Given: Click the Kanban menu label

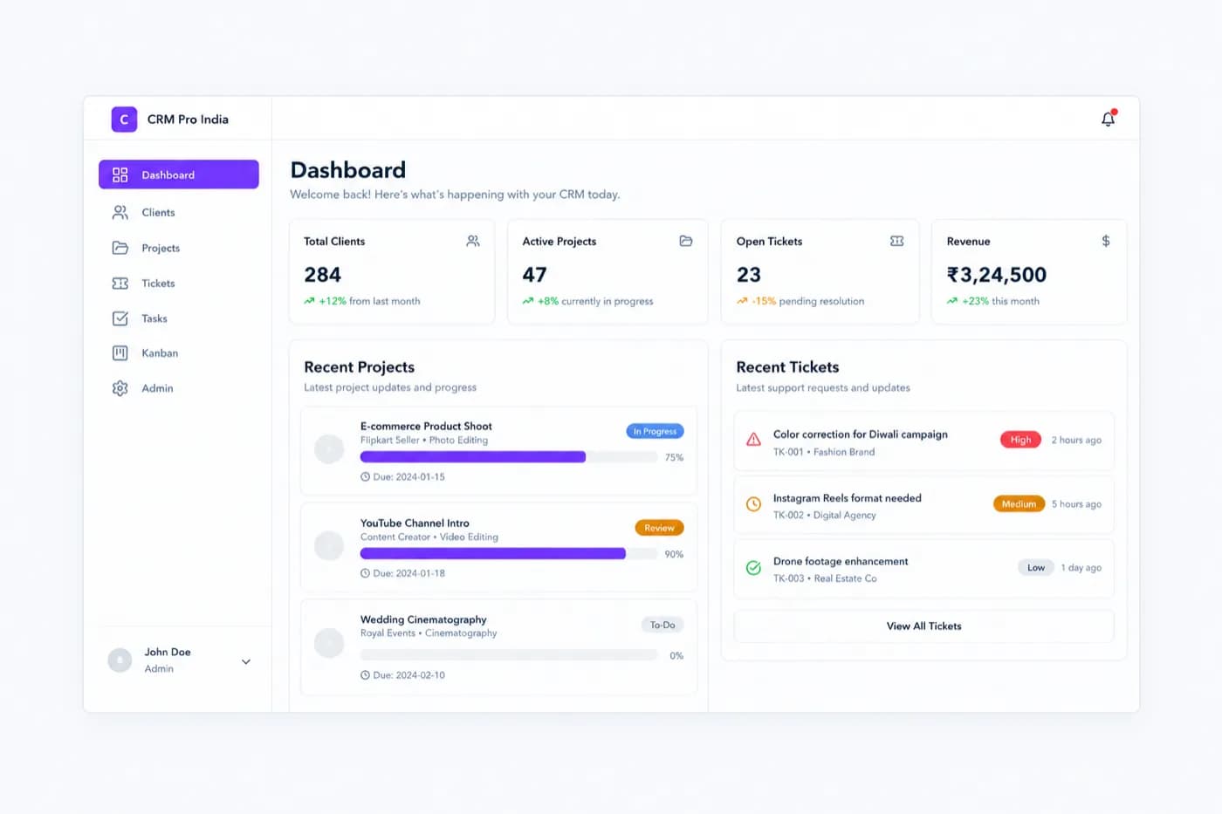Looking at the screenshot, I should (x=160, y=353).
